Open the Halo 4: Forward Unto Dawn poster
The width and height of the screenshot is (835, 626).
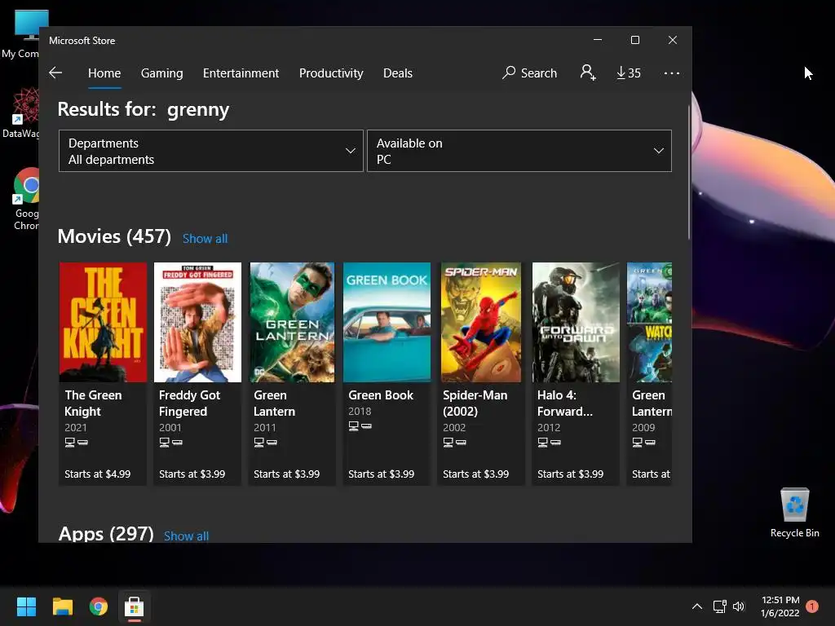pos(576,322)
